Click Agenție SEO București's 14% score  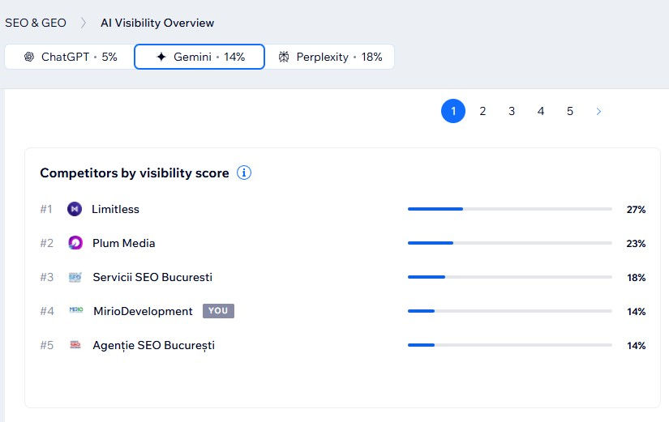point(636,346)
